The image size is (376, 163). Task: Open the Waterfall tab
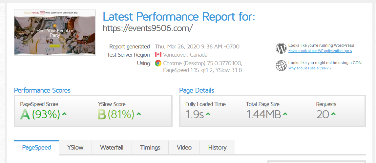coord(112,148)
